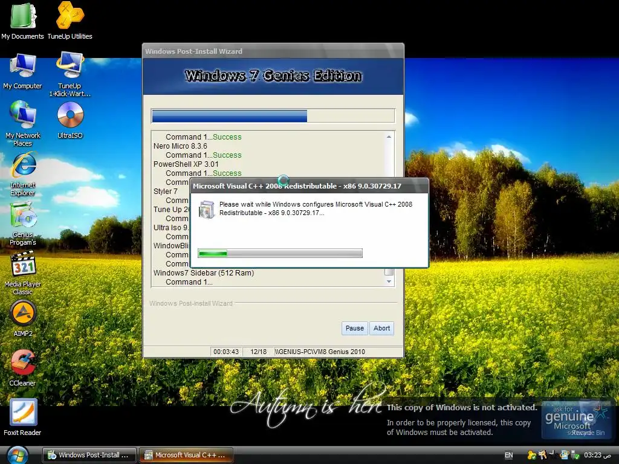
Task: Click the log list scroll-up arrow
Action: pos(389,137)
